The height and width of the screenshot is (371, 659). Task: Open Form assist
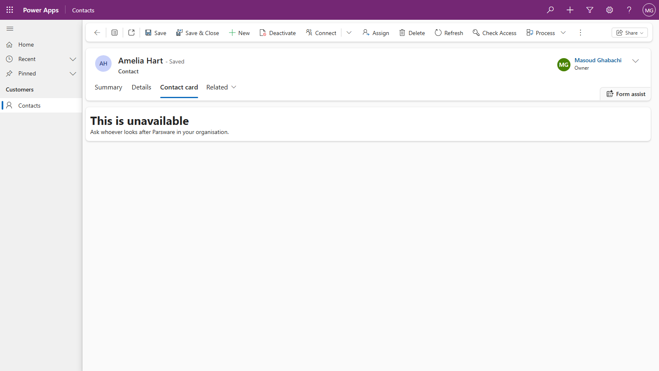coord(626,94)
